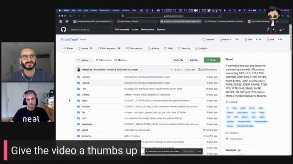Open the curl owner link in repository title

(67, 40)
